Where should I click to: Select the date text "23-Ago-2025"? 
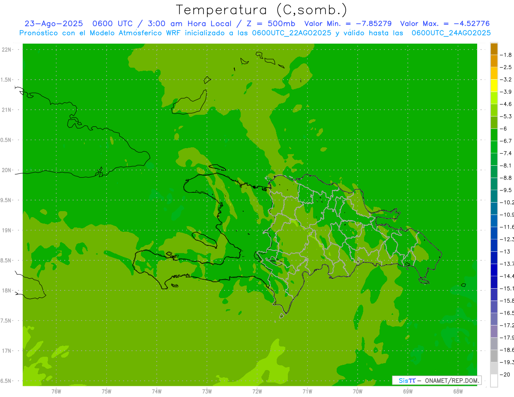(54, 24)
